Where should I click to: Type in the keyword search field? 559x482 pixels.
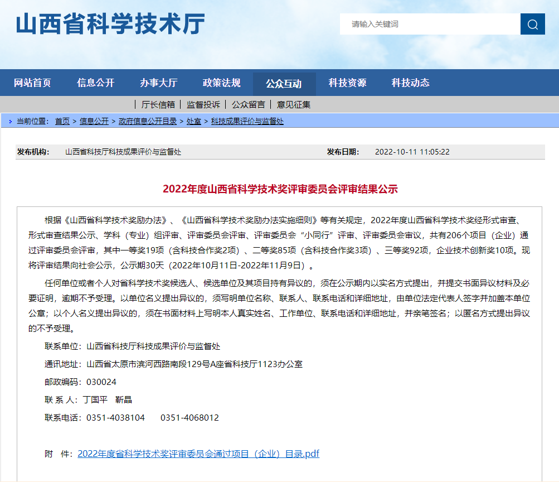(429, 24)
